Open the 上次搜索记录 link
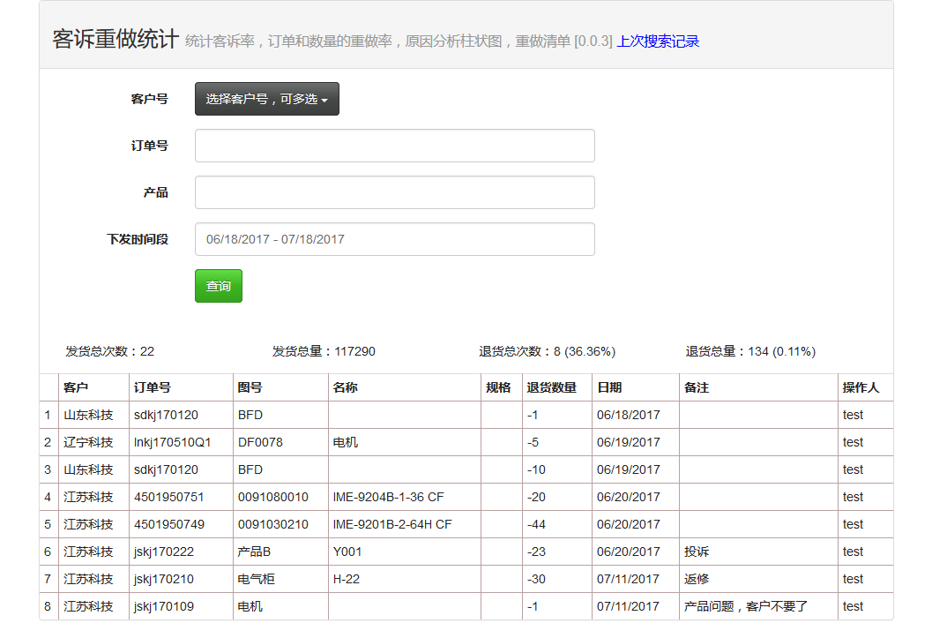This screenshot has width=932, height=638. [658, 41]
